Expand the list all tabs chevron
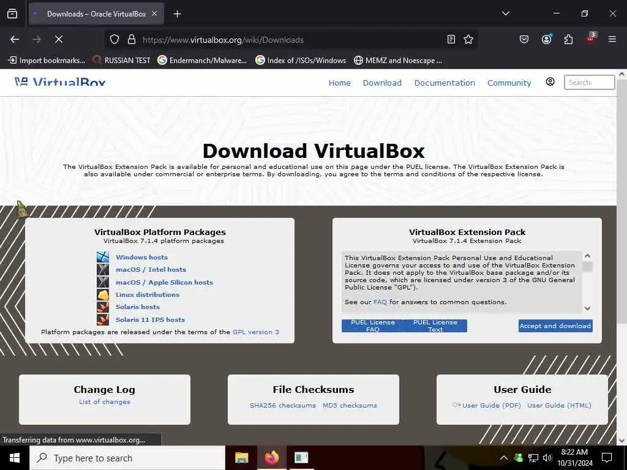Screen dimensions: 627x470 (x=505, y=13)
